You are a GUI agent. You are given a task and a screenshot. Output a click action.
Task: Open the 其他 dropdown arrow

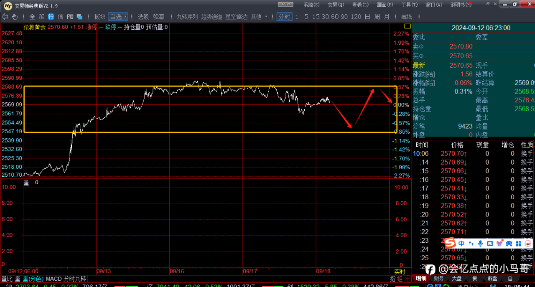(266, 17)
